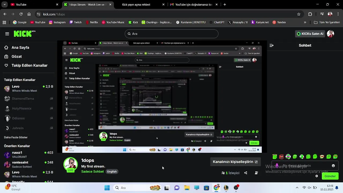Screen dimensions: 343x193
Task: Open Chrome apps grid in bookmarks bar
Action: [4, 23]
